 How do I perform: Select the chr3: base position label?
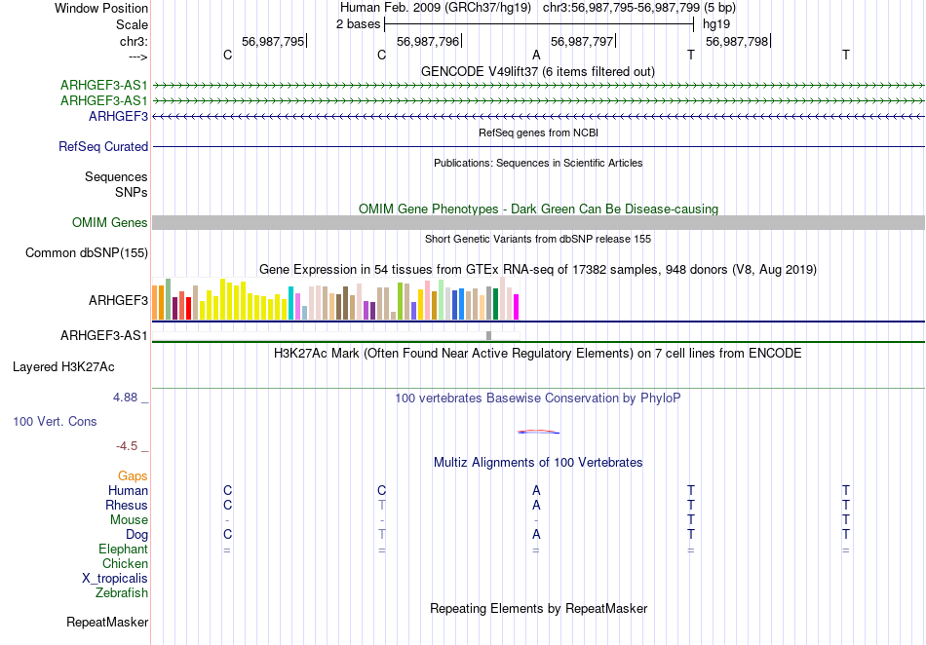(134, 41)
